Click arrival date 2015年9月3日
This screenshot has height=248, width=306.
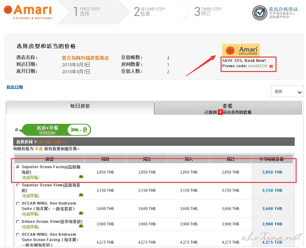coord(76,65)
